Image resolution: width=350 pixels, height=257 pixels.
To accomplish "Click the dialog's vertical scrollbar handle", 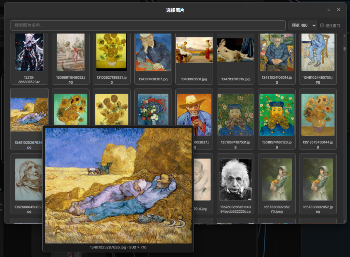I will click(x=345, y=49).
